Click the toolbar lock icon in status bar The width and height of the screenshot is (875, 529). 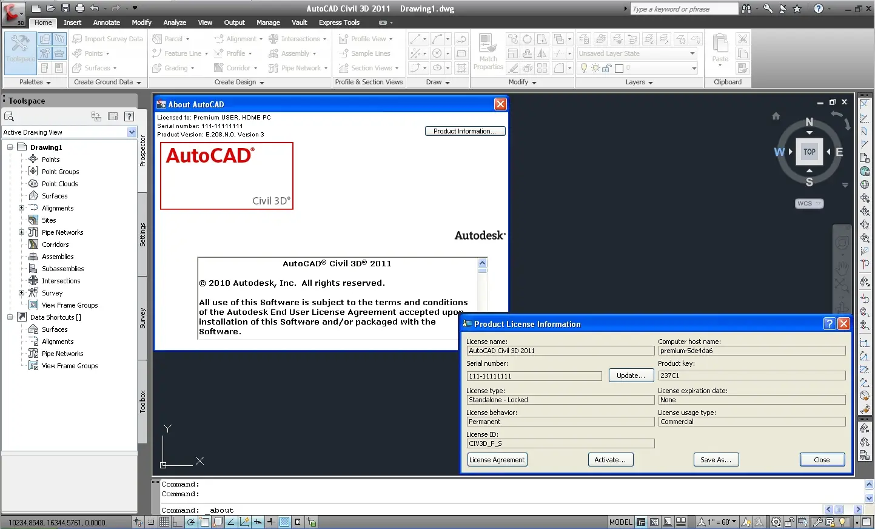click(x=790, y=522)
